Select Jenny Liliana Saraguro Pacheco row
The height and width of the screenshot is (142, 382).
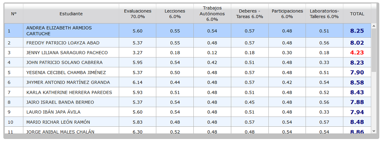[188, 53]
